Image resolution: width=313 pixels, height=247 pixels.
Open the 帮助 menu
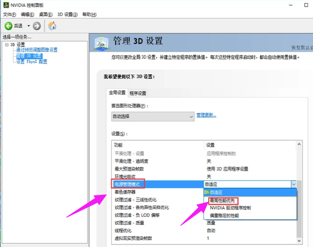click(89, 14)
